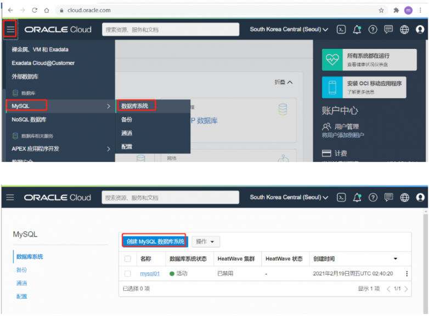Select 裸金属、VM 和 Exadata menu item
Viewport: 429px width, 316px height.
point(40,49)
